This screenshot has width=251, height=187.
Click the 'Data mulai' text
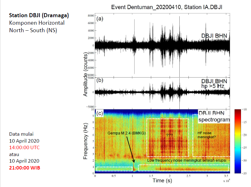click(x=21, y=134)
